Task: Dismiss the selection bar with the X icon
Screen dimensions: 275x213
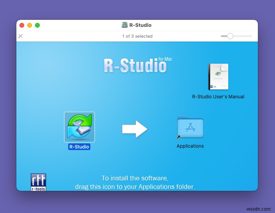Action: click(21, 36)
